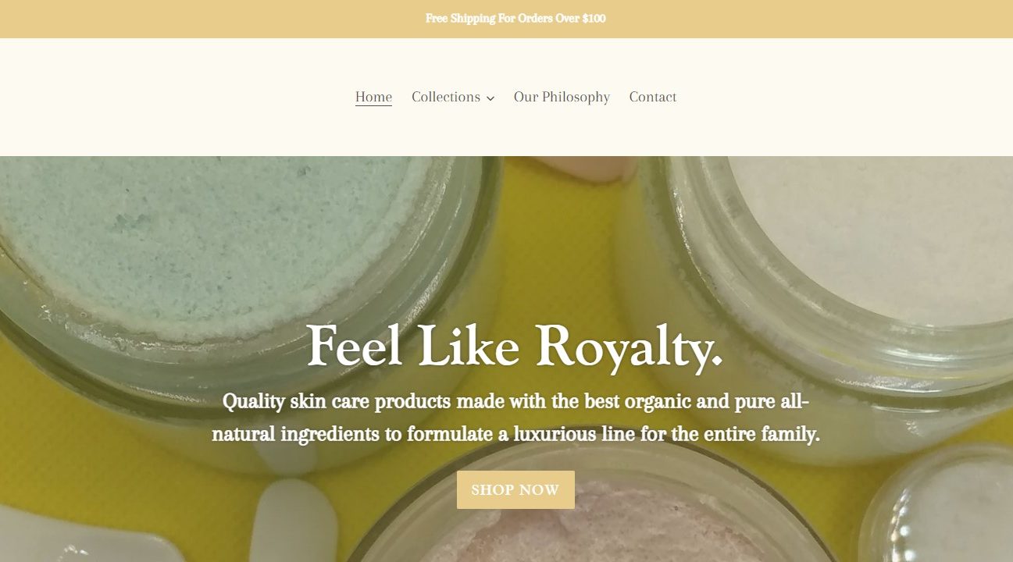Click the cream header area beside navigation
Viewport: 1013px width, 562px height.
(x=172, y=97)
